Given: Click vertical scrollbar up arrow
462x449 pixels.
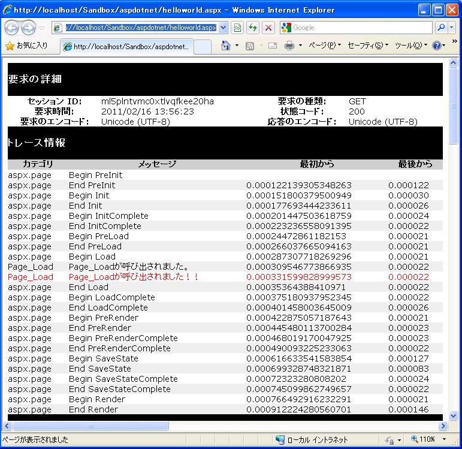Looking at the screenshot, I should click(x=453, y=62).
